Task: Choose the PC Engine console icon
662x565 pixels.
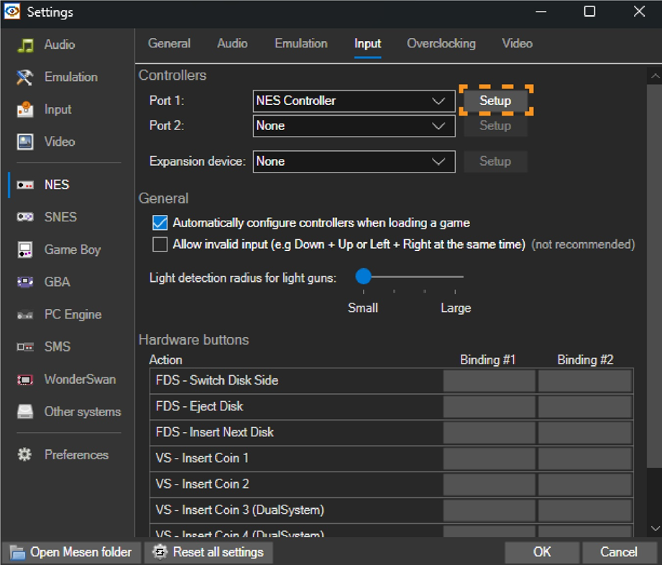Action: click(x=25, y=315)
